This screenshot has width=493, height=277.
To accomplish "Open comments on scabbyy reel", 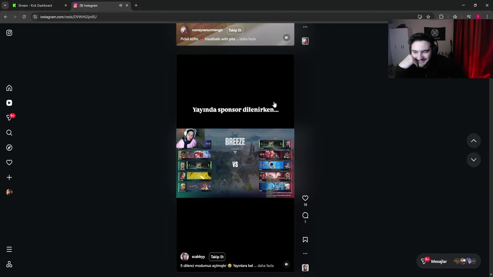I will coord(305,215).
